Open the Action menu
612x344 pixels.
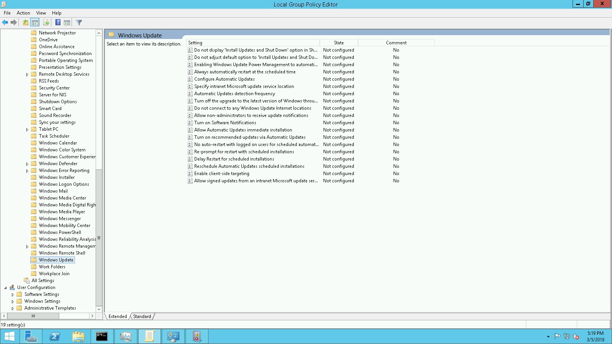coord(23,13)
